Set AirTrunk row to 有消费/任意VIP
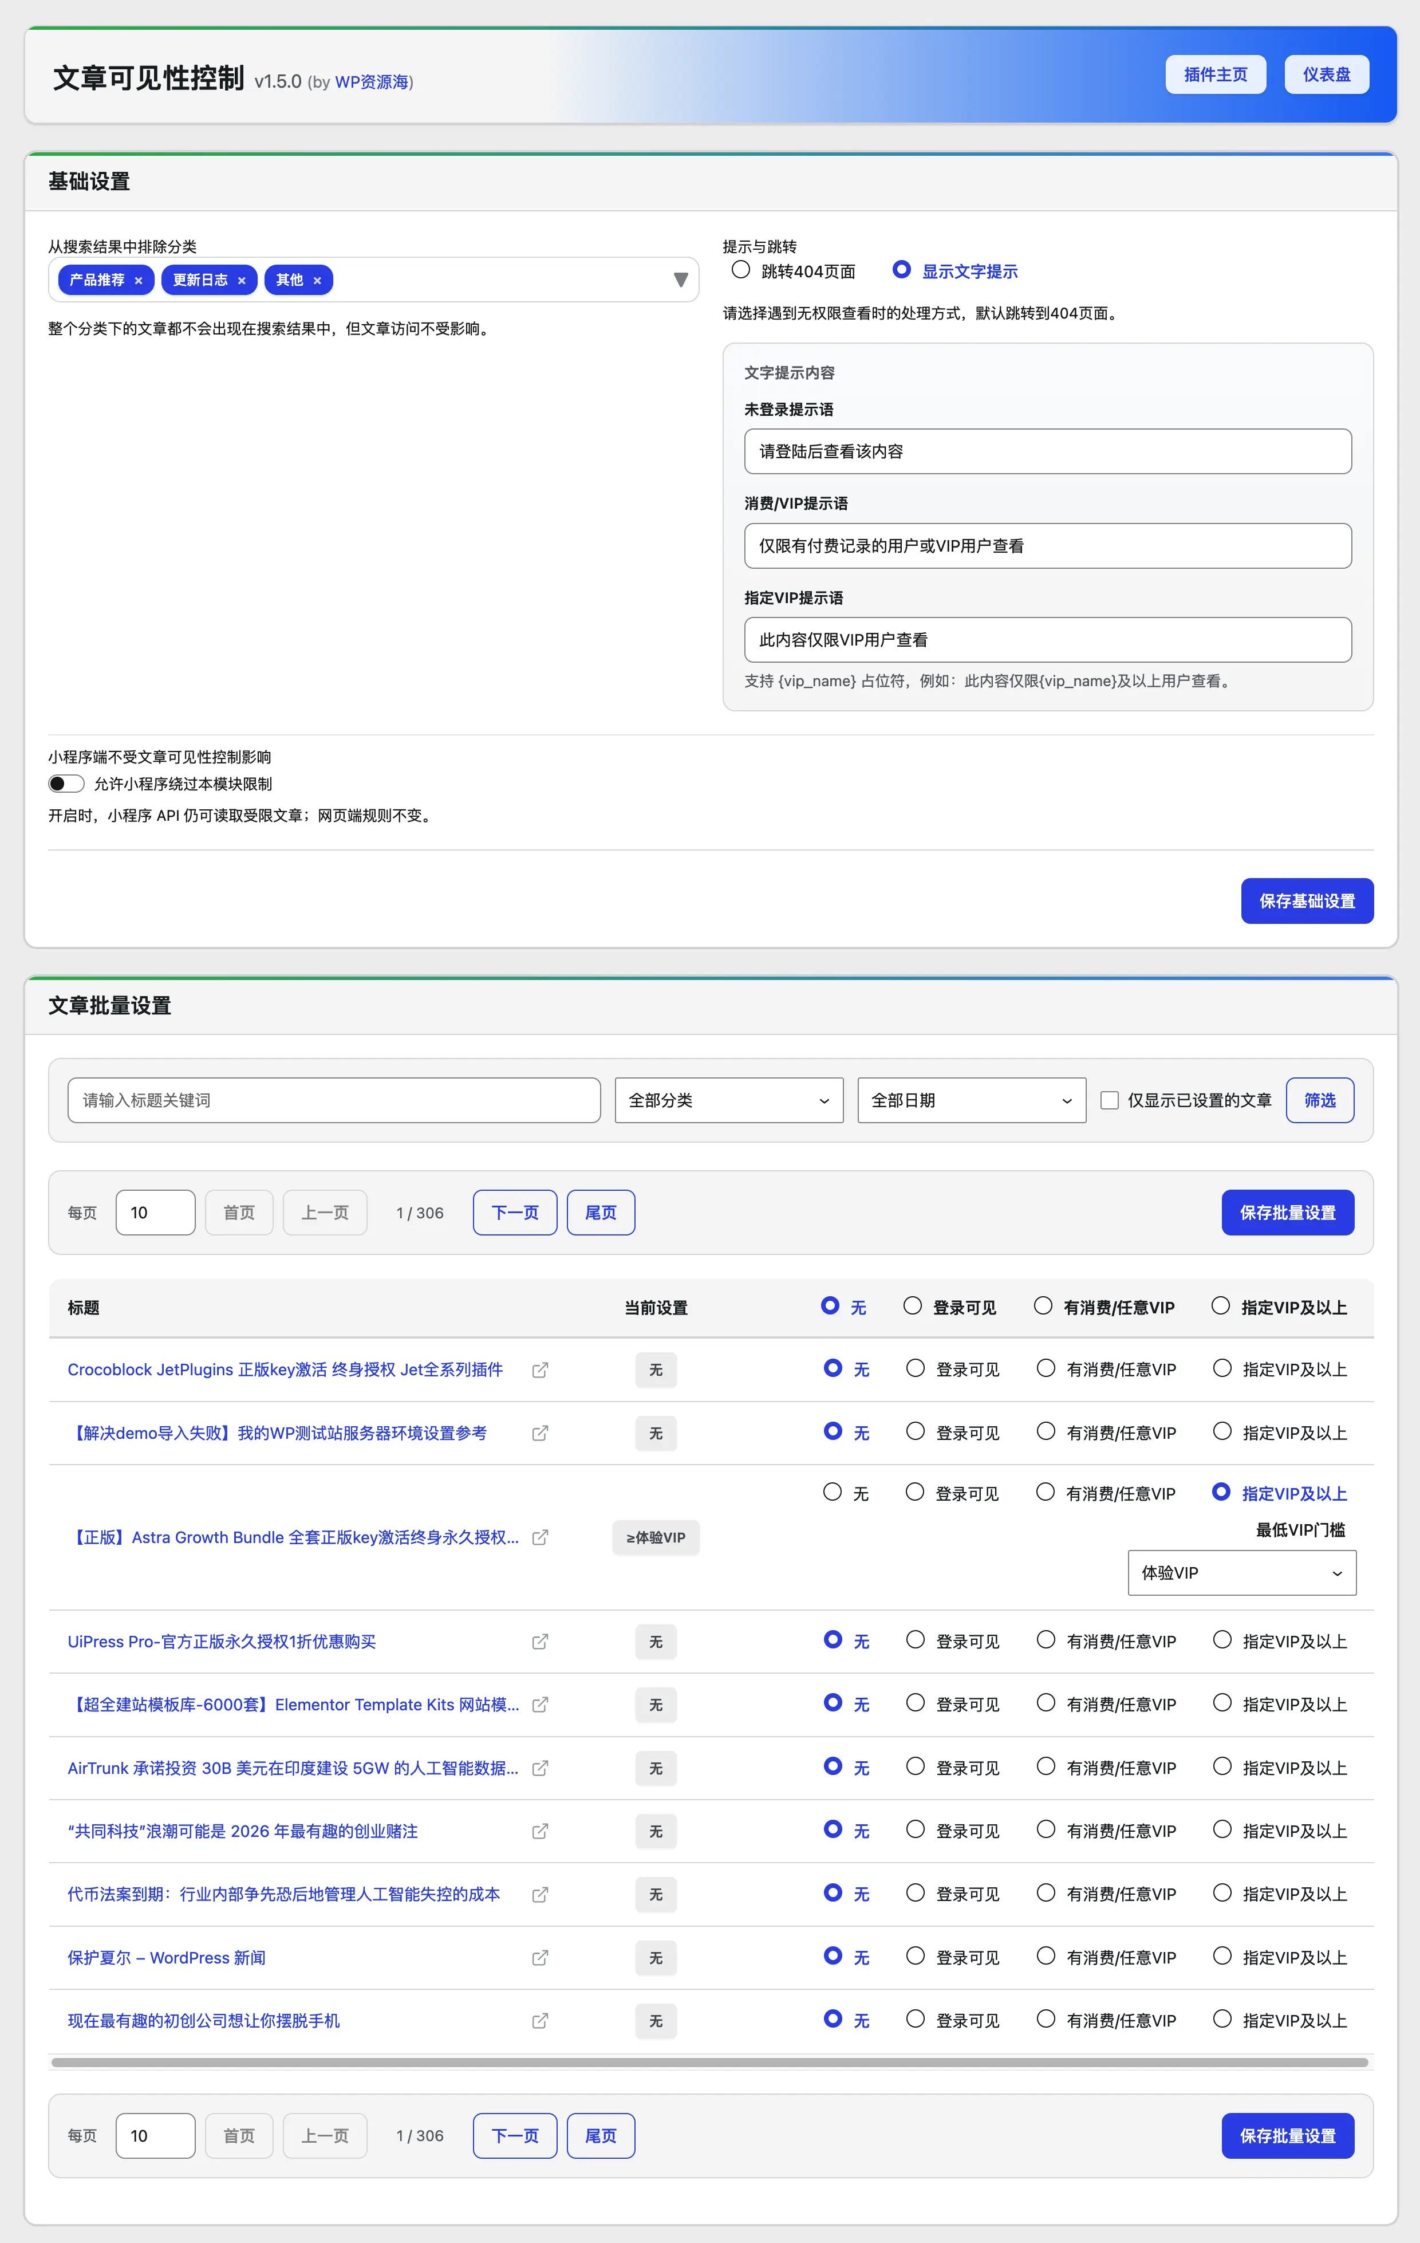Screen dimensions: 1420x2243 1046,1766
